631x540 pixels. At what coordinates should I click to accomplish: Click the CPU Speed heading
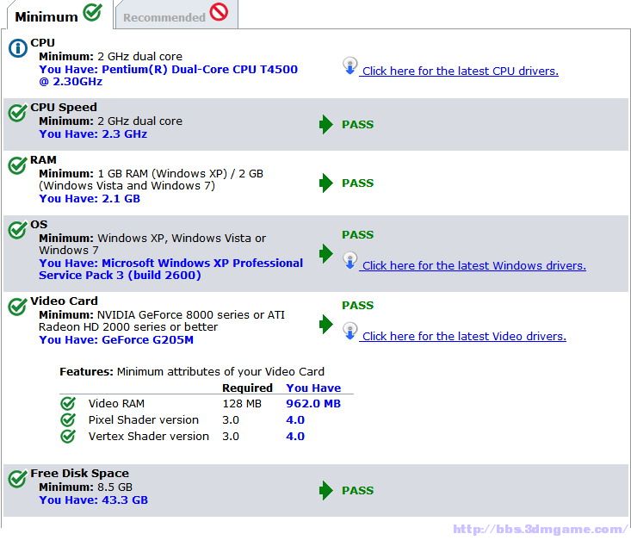[x=64, y=107]
